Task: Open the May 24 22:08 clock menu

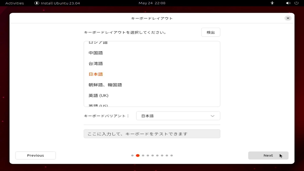Action: pyautogui.click(x=152, y=3)
